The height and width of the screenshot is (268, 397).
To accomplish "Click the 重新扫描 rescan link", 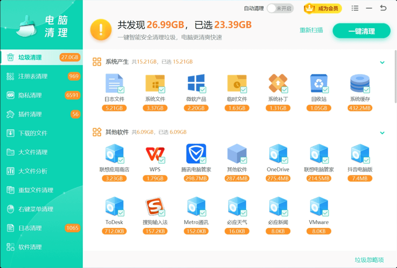I will tap(311, 30).
